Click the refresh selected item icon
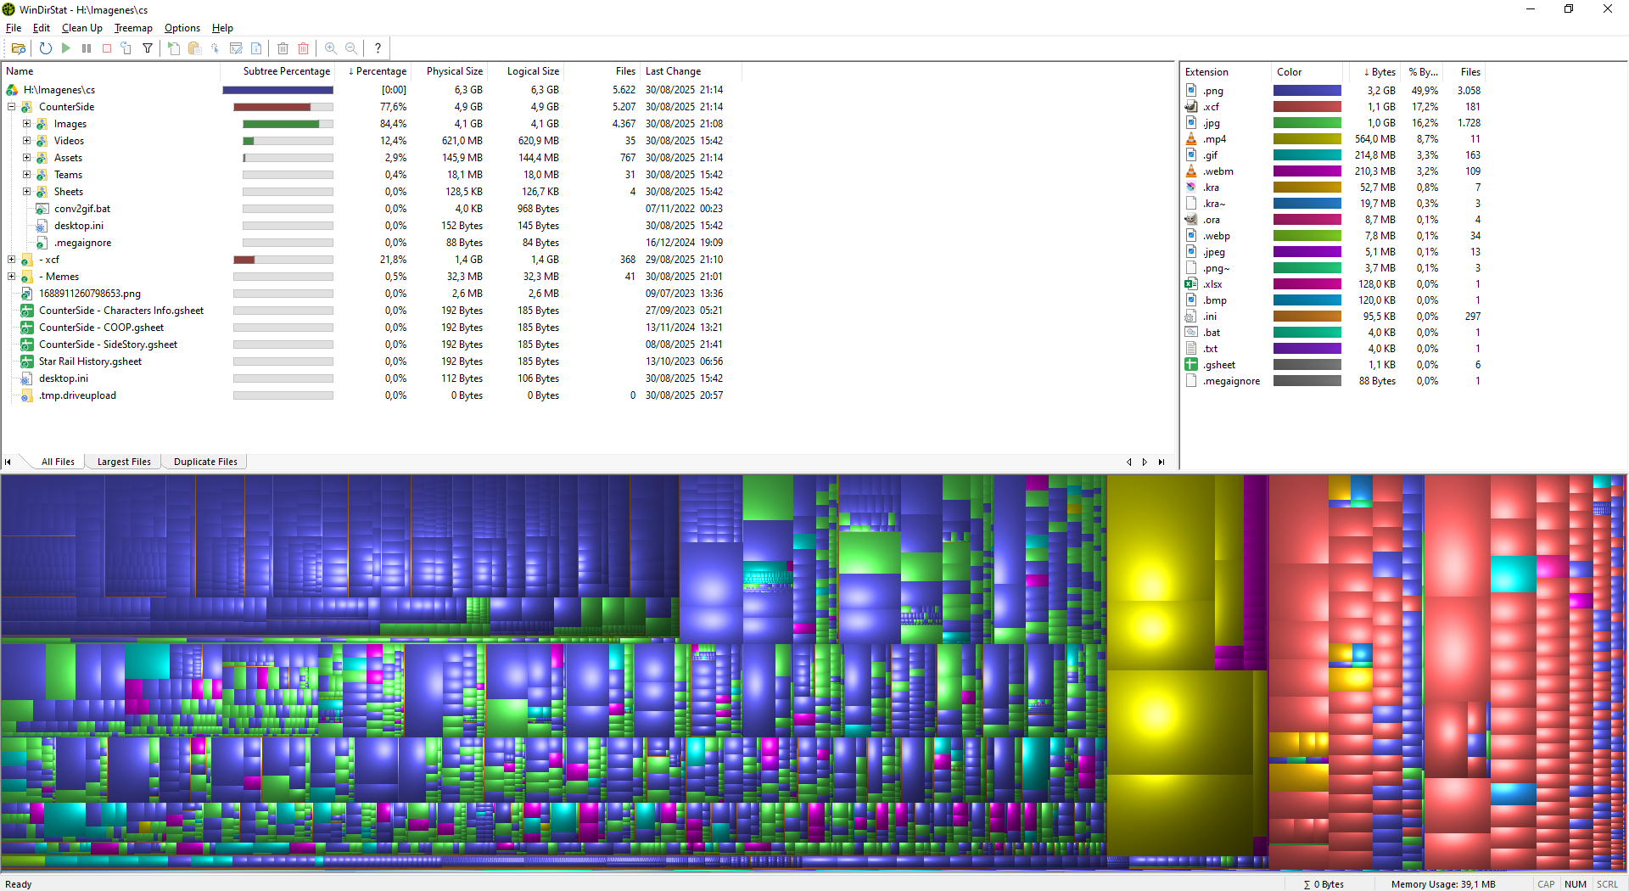The image size is (1629, 891). coord(126,48)
